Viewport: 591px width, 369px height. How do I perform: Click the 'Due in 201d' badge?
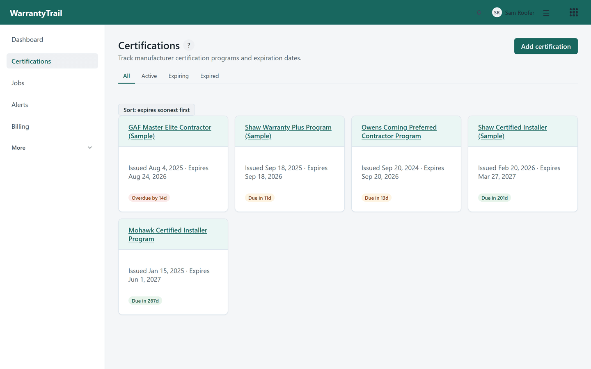tap(495, 198)
